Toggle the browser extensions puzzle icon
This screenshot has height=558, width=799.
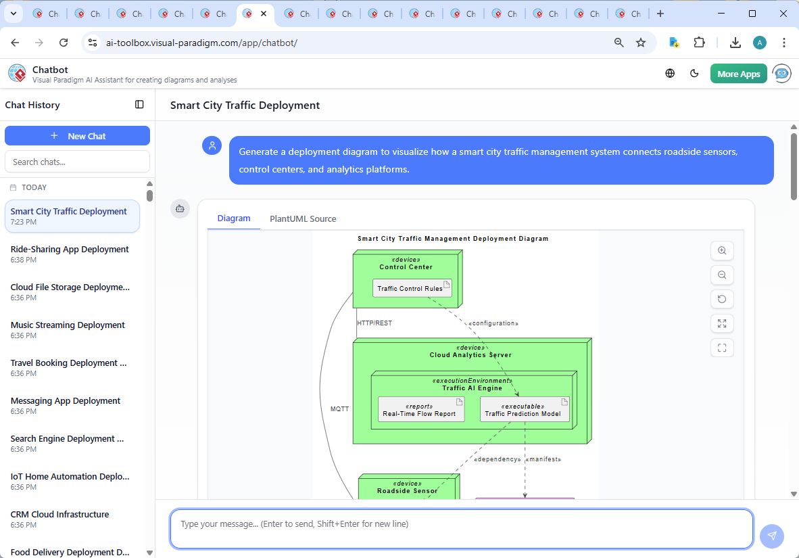click(x=700, y=42)
